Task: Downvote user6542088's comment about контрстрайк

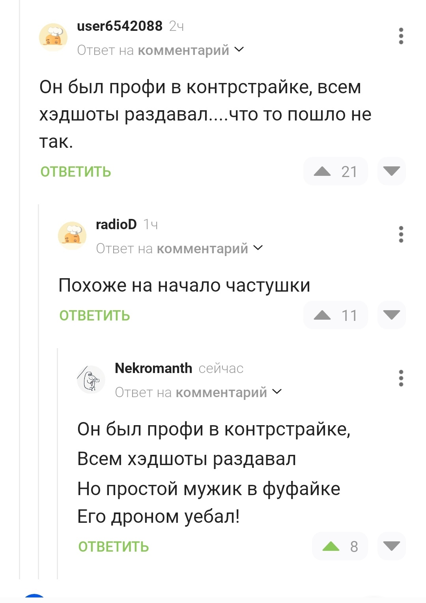Action: click(x=391, y=171)
